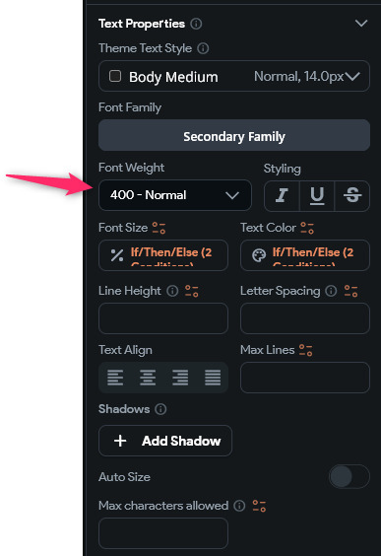381x556 pixels.
Task: Toggle italic text styling
Action: pos(282,195)
